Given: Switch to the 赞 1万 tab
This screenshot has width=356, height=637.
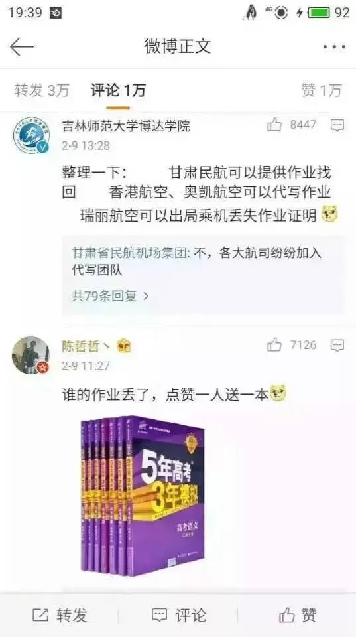Looking at the screenshot, I should [322, 90].
